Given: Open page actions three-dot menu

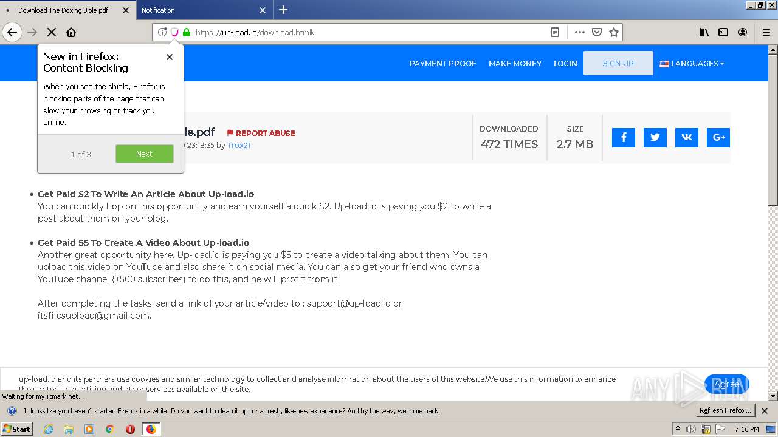Looking at the screenshot, I should tap(580, 32).
